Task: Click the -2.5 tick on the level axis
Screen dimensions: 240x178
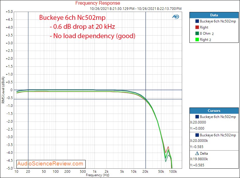Action: click(9, 129)
